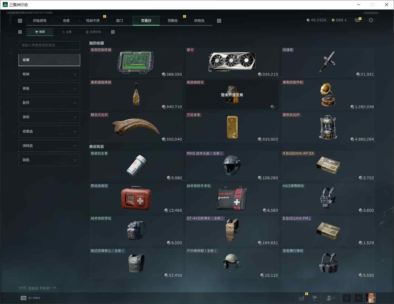
Task: Expand the 钥匙 category
Action: click(49, 160)
